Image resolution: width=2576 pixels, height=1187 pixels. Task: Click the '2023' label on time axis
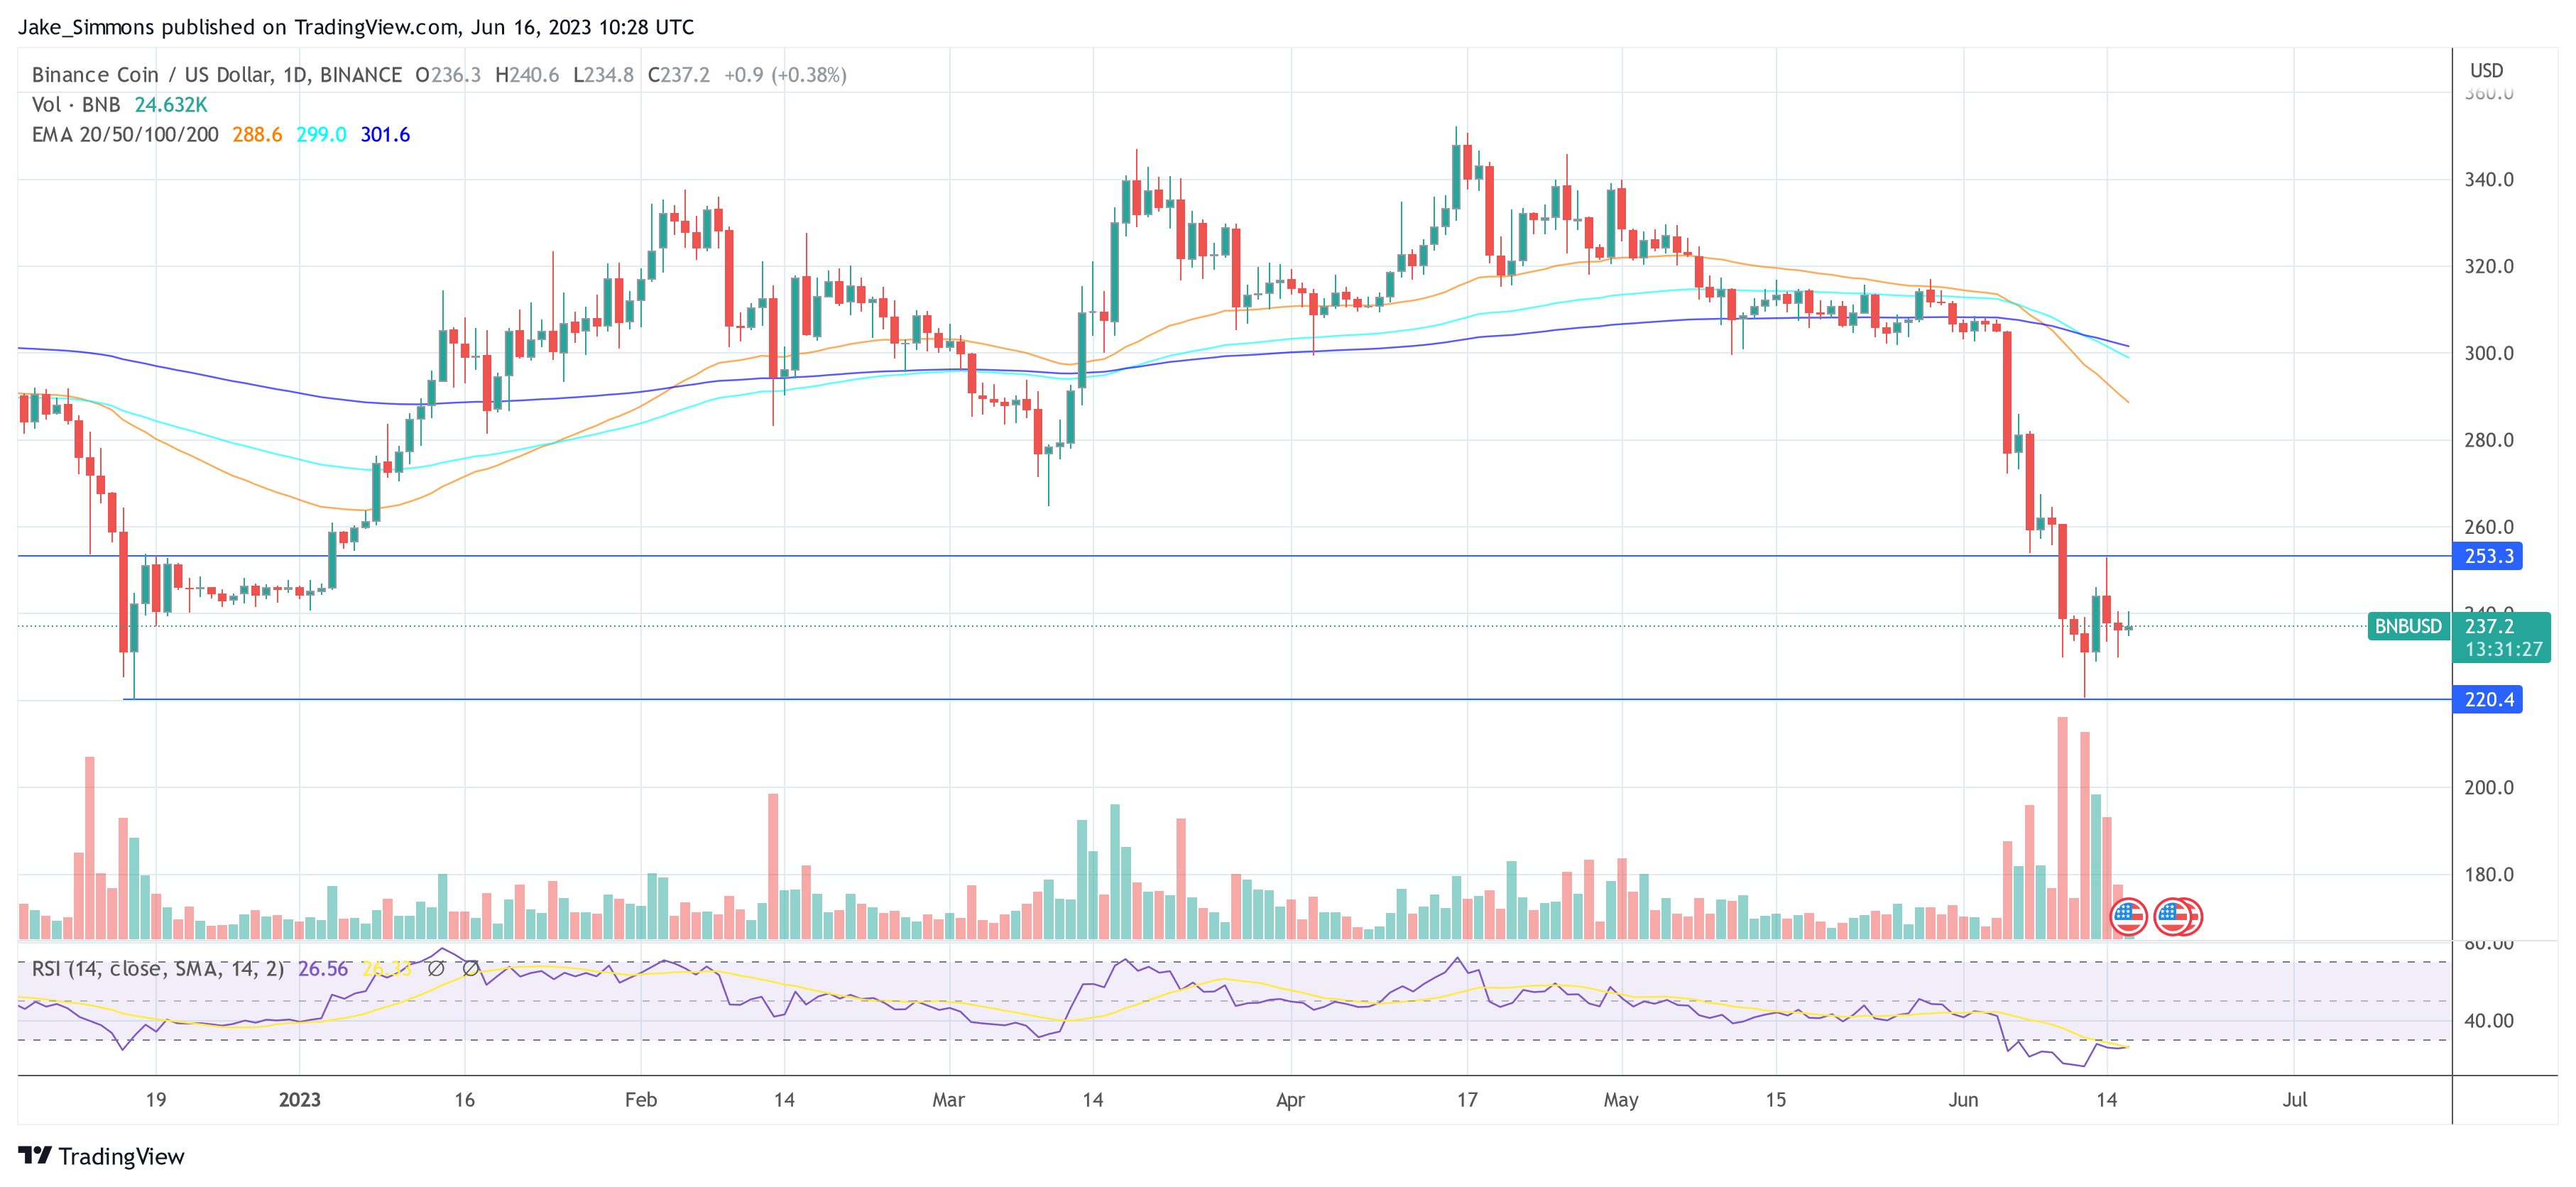coord(299,1100)
